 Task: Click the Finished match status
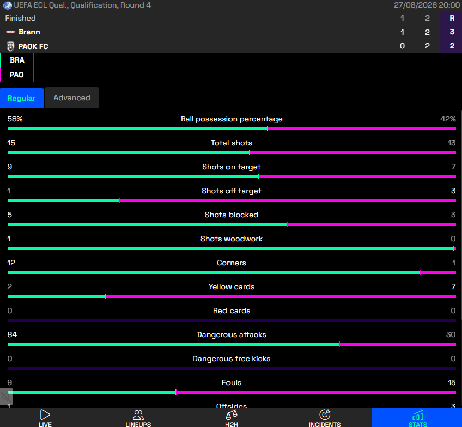point(20,19)
